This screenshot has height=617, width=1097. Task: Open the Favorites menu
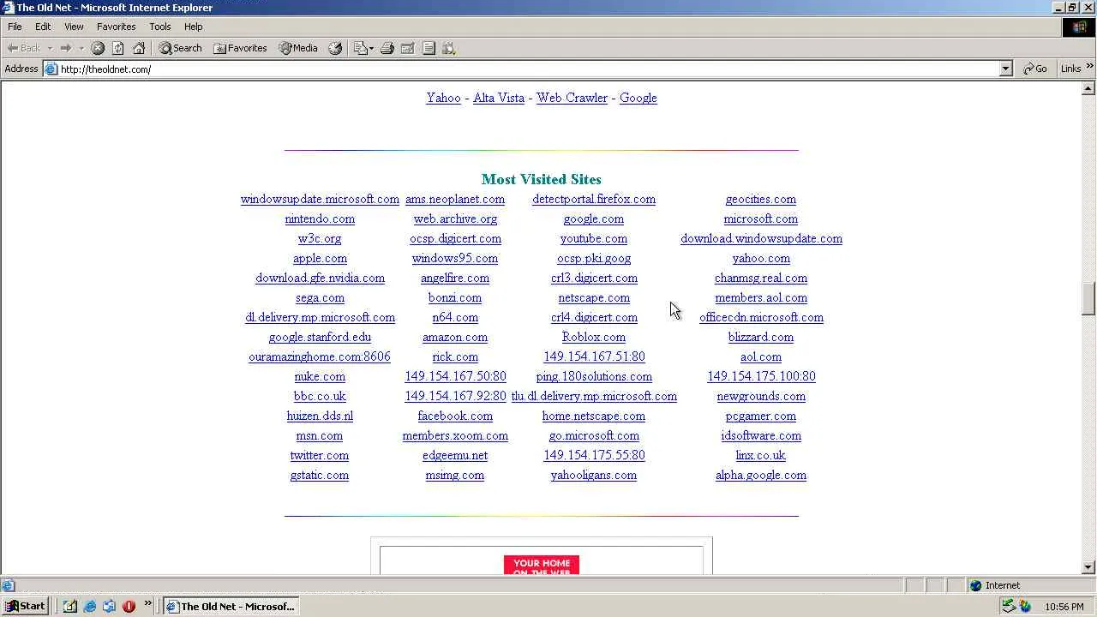pos(117,27)
